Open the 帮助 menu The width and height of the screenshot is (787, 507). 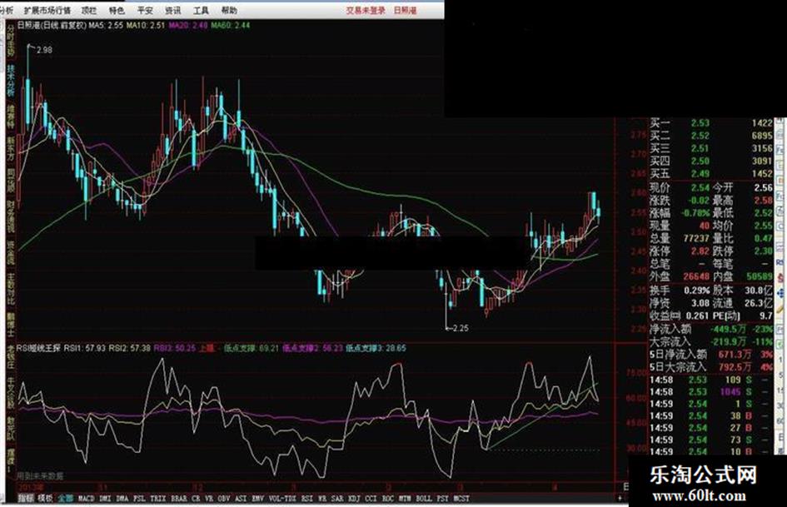229,10
